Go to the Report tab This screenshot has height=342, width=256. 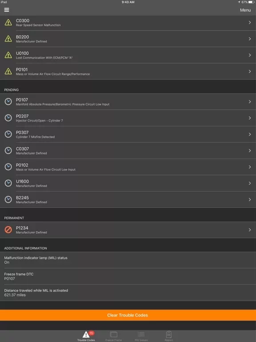(x=169, y=336)
